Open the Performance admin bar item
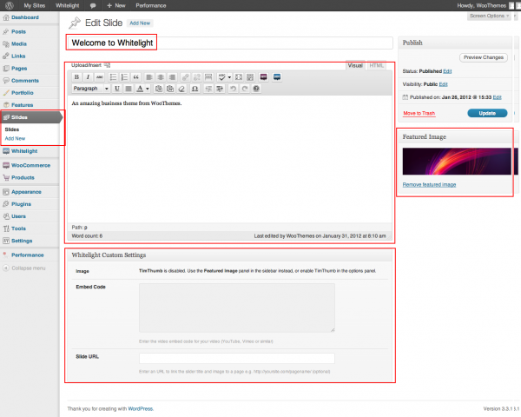The image size is (521, 417). (x=151, y=6)
